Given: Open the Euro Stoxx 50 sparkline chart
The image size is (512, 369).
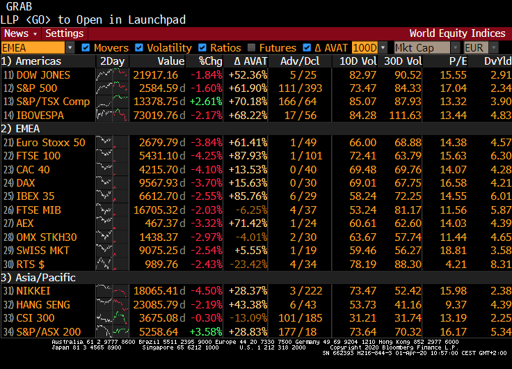Looking at the screenshot, I should tap(112, 143).
